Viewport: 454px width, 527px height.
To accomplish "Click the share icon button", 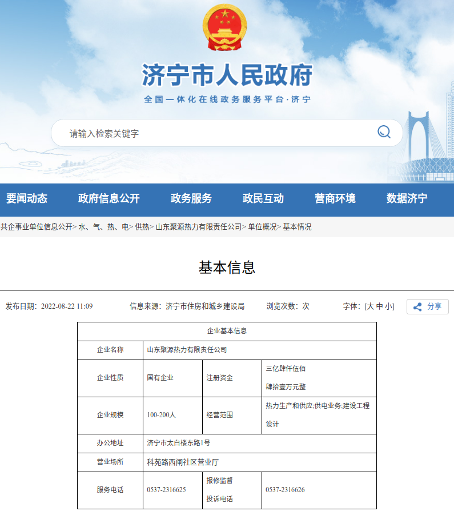I will [428, 306].
